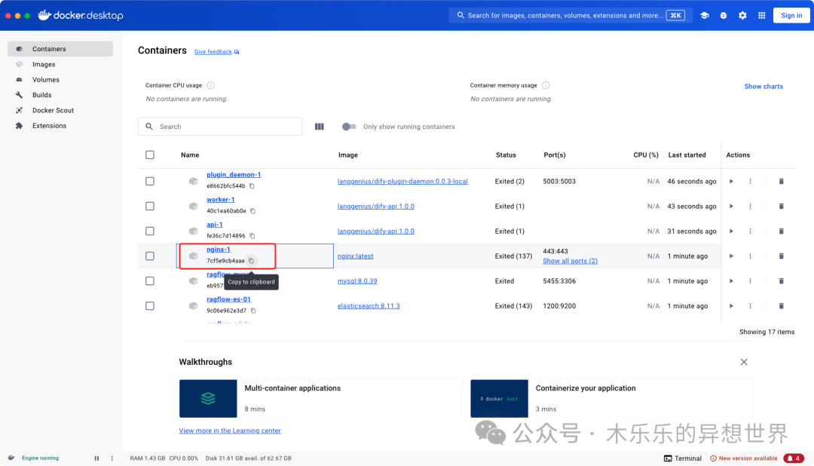Open more actions menu for api-1

[750, 231]
